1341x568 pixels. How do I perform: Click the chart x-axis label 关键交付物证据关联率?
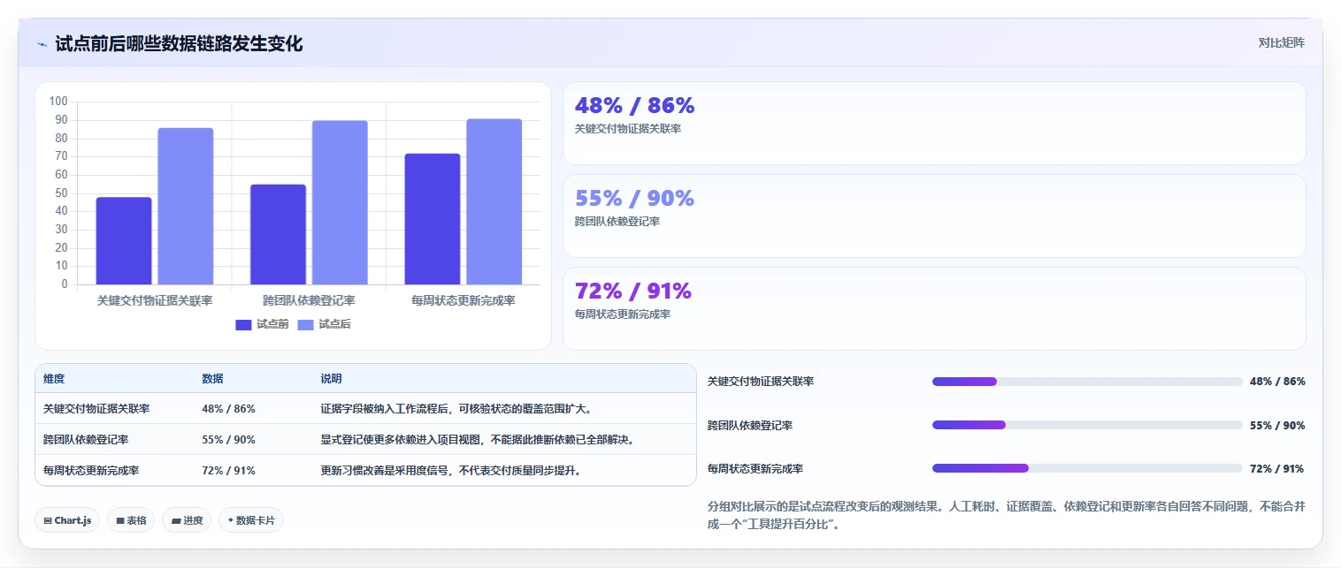[155, 300]
